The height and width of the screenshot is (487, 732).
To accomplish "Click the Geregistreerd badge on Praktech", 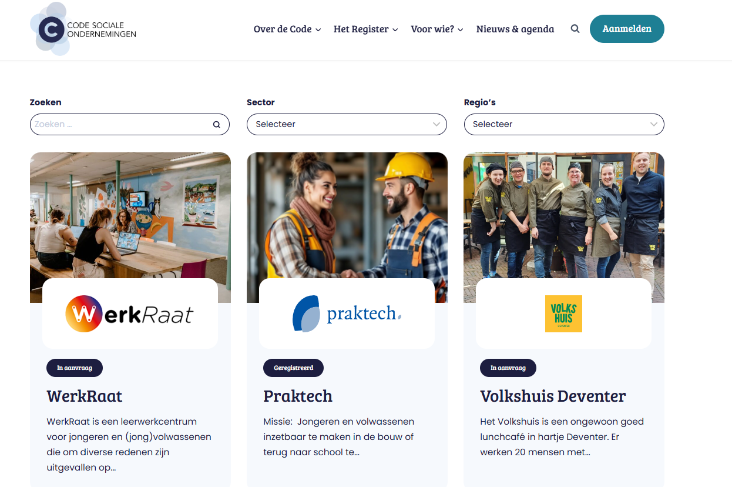I will (x=293, y=368).
